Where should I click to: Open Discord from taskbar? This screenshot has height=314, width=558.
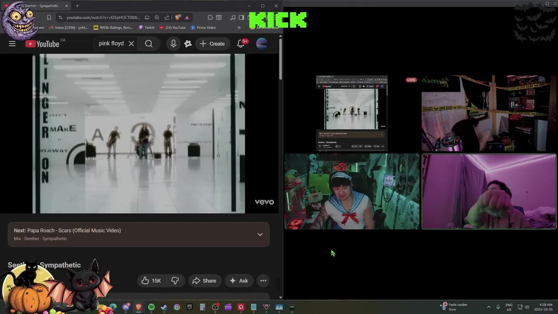pyautogui.click(x=126, y=307)
